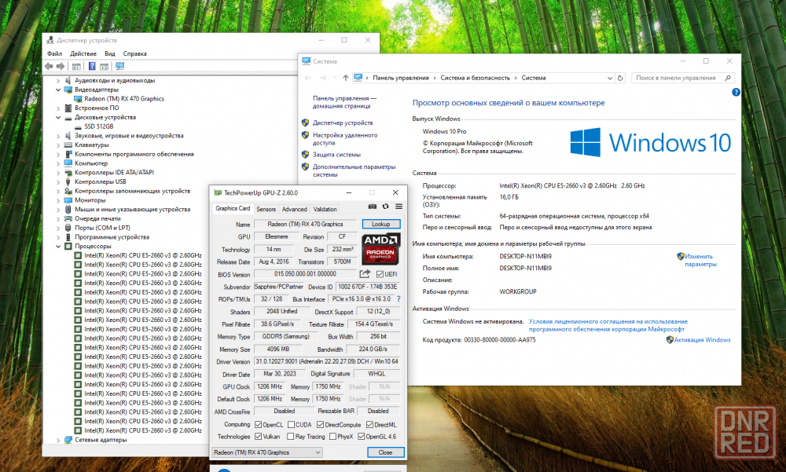Toggle the PhysX checkbox
Screen dimensions: 786x472
[332, 437]
